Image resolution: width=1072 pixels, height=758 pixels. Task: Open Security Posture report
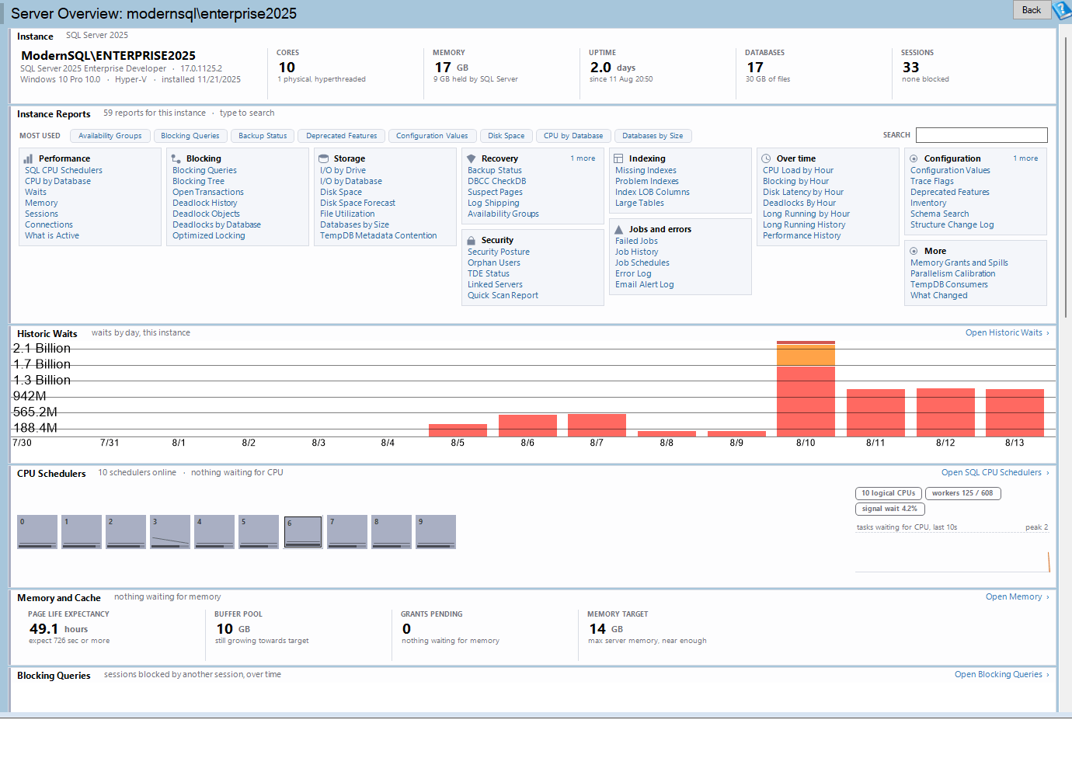pos(499,252)
